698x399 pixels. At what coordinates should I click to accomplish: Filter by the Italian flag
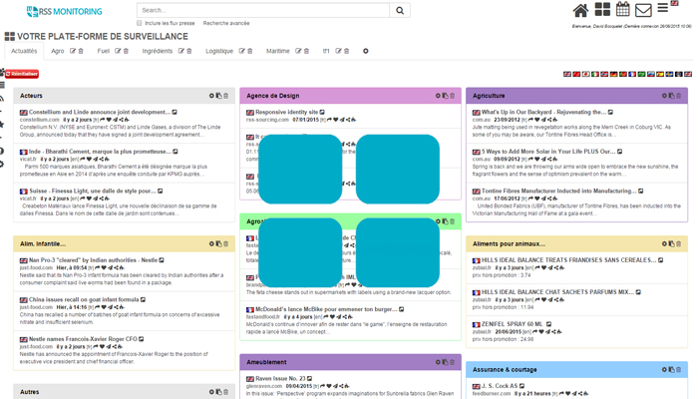point(595,74)
